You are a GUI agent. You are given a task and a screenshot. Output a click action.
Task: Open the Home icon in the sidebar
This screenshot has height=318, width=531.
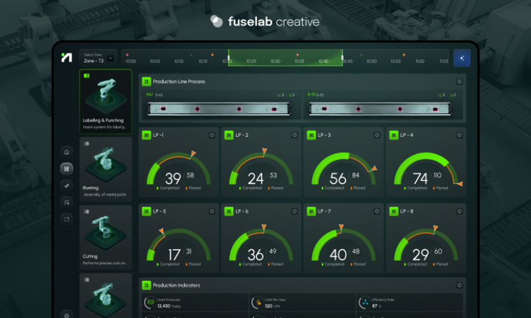click(66, 152)
